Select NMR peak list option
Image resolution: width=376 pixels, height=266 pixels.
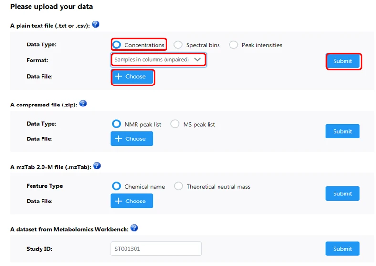(x=116, y=124)
